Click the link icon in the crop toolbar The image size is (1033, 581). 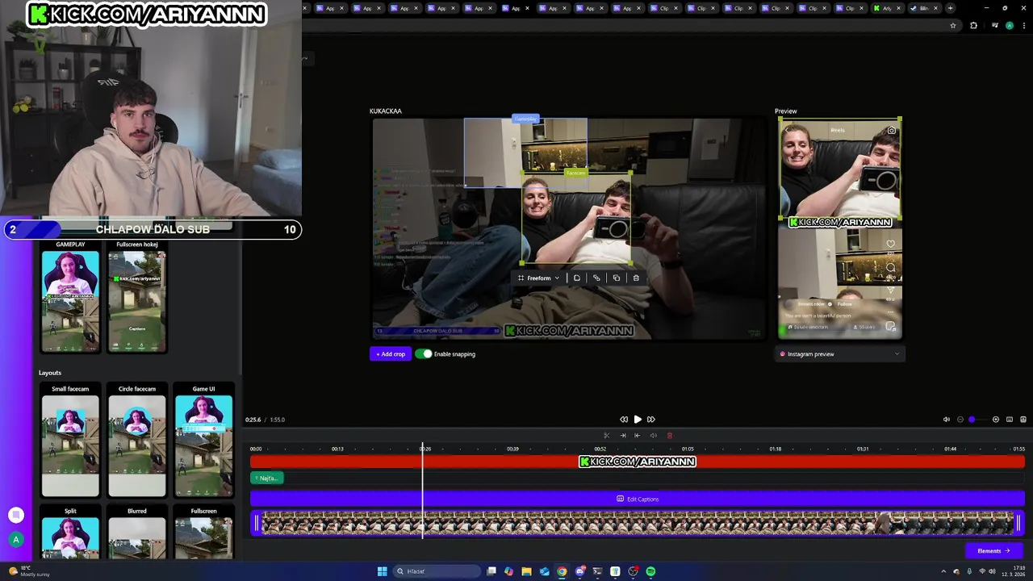[x=596, y=278]
